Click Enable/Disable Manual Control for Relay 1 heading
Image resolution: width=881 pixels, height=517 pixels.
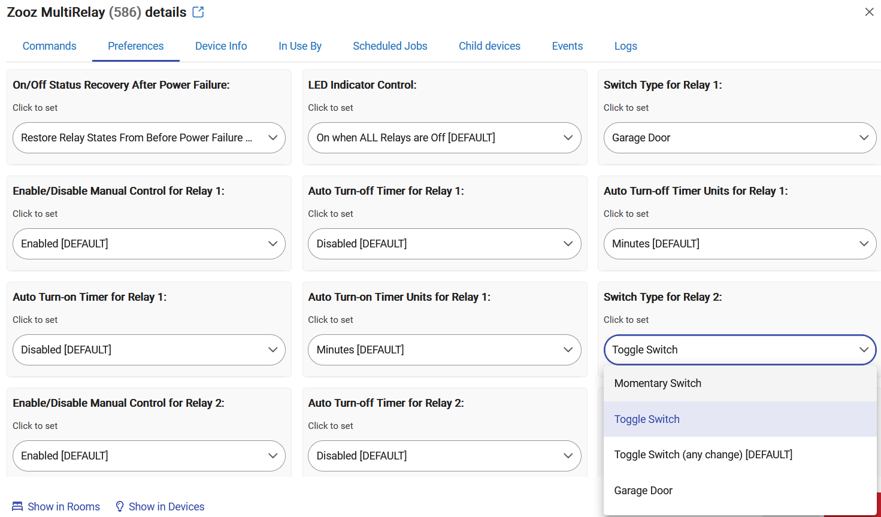point(119,191)
